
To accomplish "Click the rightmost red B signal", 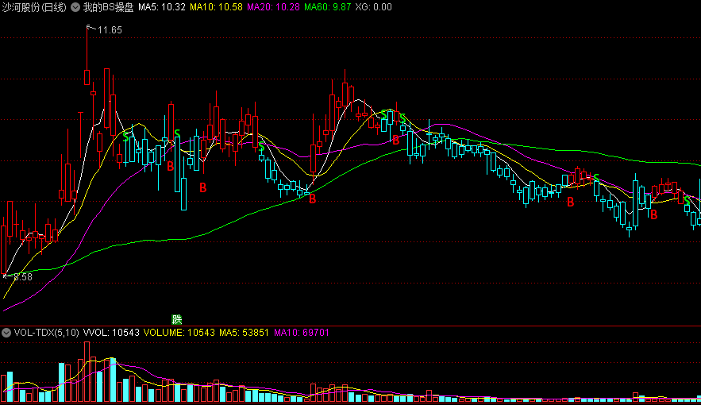I will coord(654,215).
